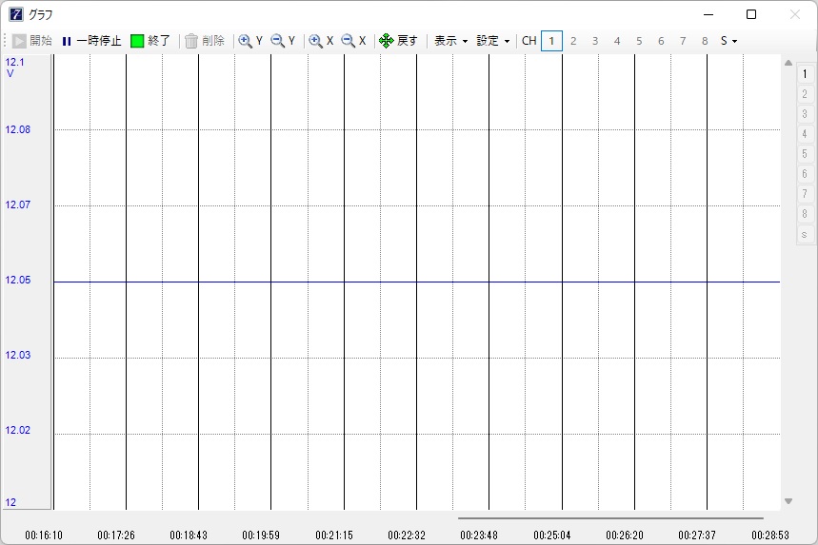
Task: Toggle channel 1 in the CH toolbar
Action: [551, 41]
